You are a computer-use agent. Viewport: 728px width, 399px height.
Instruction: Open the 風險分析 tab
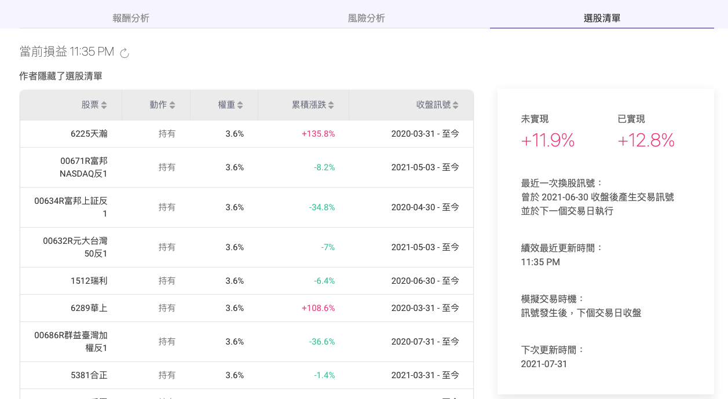[x=366, y=18]
